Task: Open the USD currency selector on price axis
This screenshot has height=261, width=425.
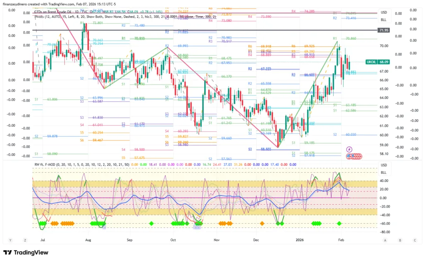Action: click(x=384, y=13)
